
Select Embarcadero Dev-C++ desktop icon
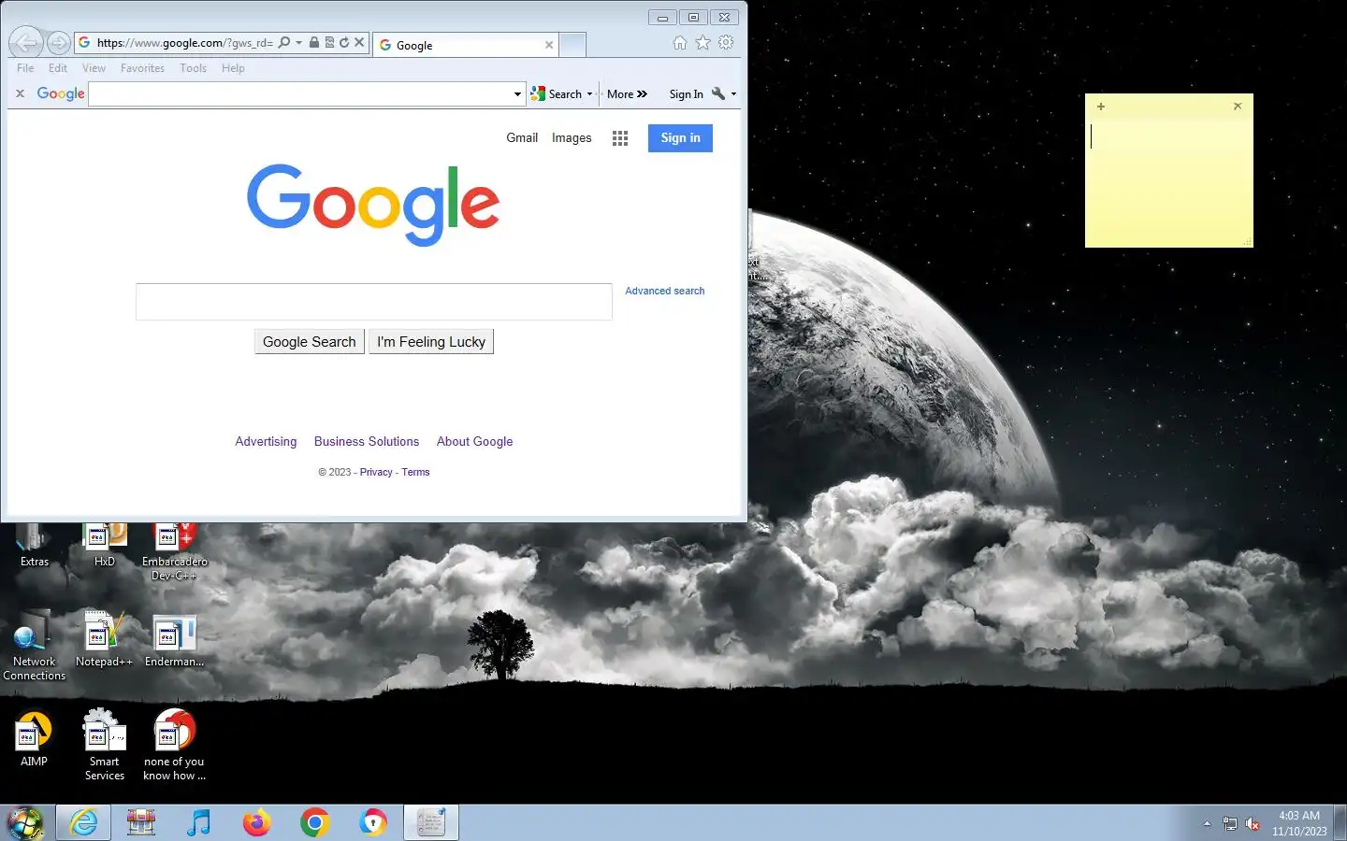point(175,551)
